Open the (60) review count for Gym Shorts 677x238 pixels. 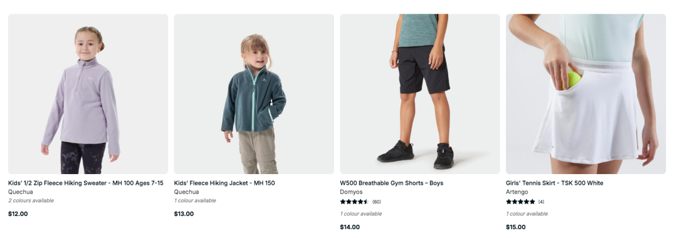377,202
